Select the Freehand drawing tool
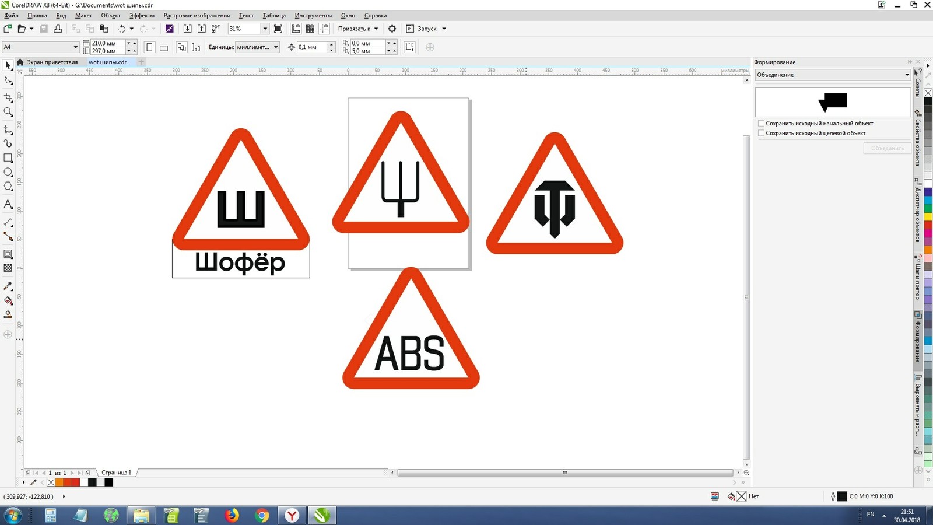The width and height of the screenshot is (933, 525). [8, 129]
